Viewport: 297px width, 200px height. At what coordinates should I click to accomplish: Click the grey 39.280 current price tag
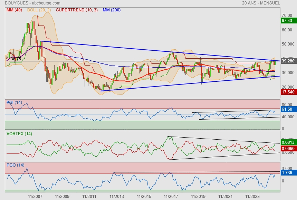pyautogui.click(x=288, y=61)
